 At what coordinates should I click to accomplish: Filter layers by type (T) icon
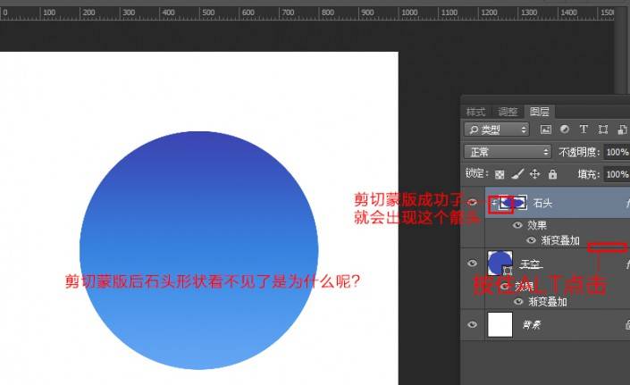(x=584, y=130)
